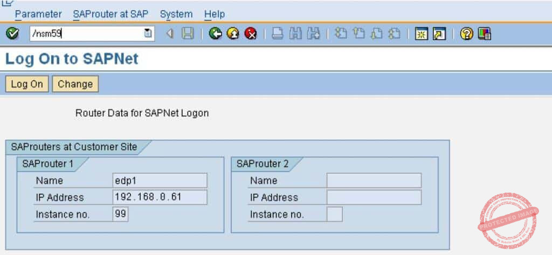Click the green Enter checkmark icon
Image resolution: width=552 pixels, height=255 pixels.
(11, 34)
